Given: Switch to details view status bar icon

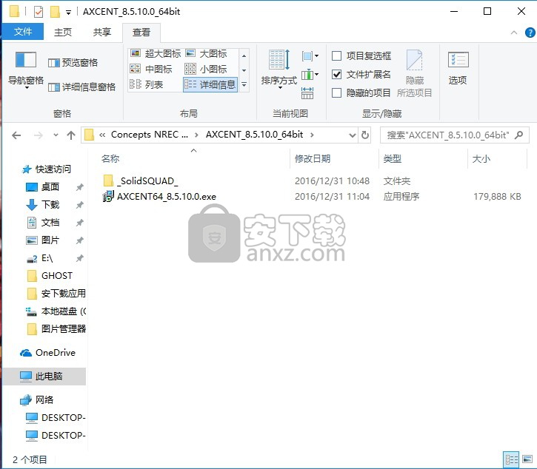Looking at the screenshot, I should point(511,459).
